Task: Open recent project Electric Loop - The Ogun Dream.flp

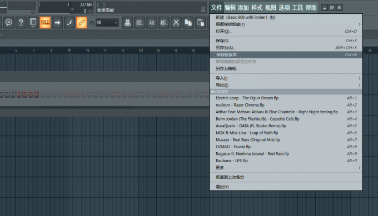Action: coord(286,98)
